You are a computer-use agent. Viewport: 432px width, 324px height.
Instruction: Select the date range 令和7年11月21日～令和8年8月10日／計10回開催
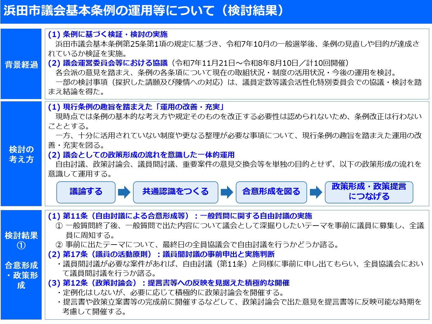click(x=260, y=63)
